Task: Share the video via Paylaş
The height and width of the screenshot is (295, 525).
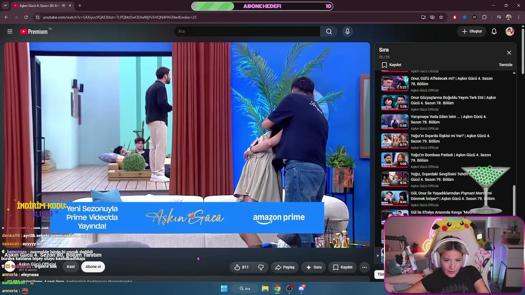Action: [285, 267]
